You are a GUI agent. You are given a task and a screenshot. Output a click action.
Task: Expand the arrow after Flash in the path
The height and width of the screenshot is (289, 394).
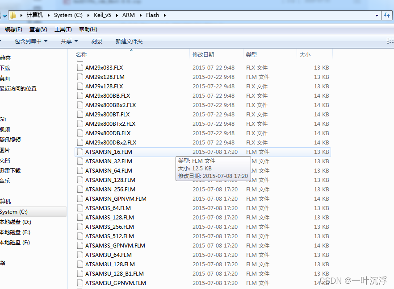click(x=164, y=15)
